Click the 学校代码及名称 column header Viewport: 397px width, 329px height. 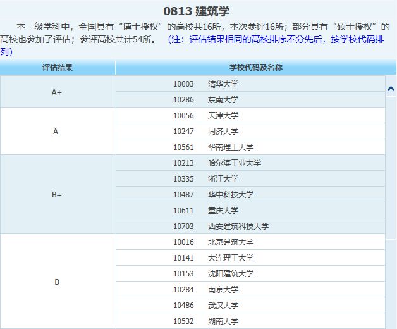pos(256,68)
